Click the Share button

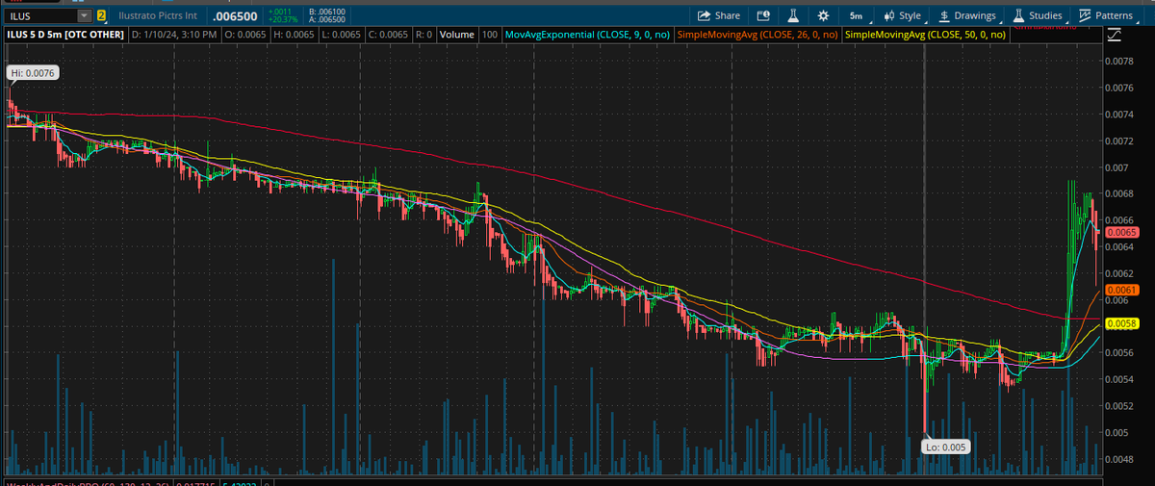coord(718,15)
